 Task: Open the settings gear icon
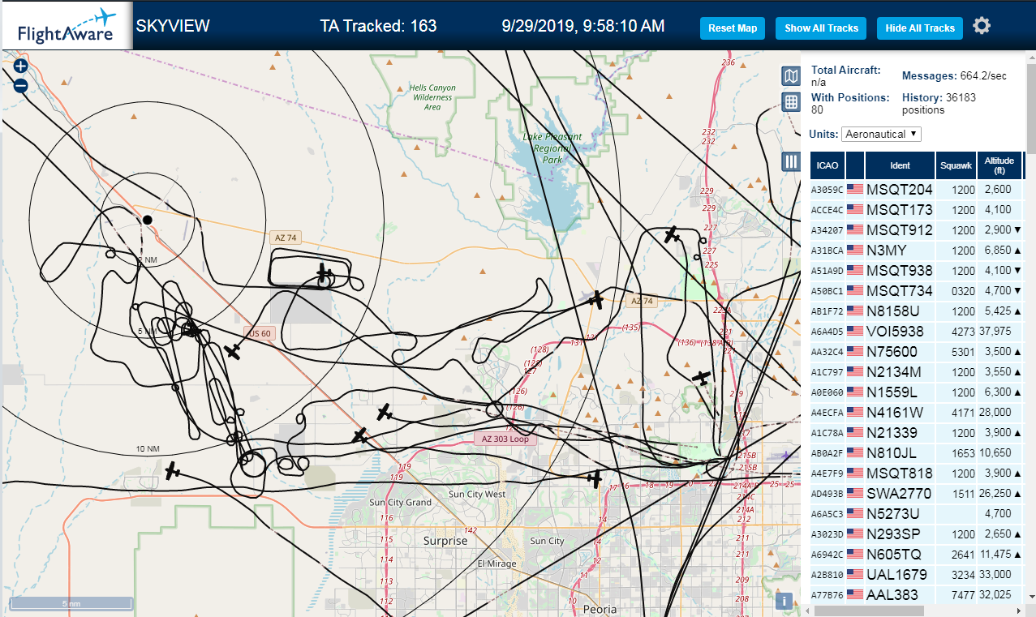[x=982, y=26]
